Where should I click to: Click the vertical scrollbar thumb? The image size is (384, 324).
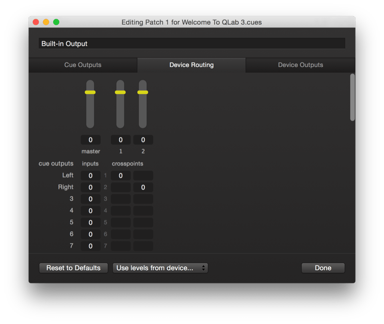pyautogui.click(x=352, y=97)
